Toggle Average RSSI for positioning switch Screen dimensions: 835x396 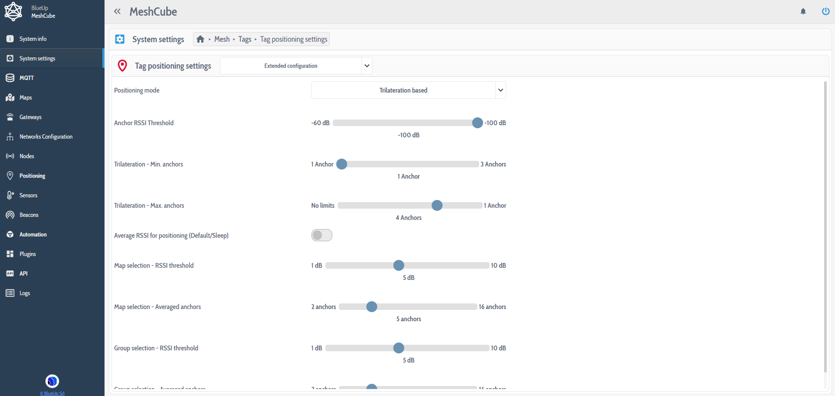tap(321, 236)
